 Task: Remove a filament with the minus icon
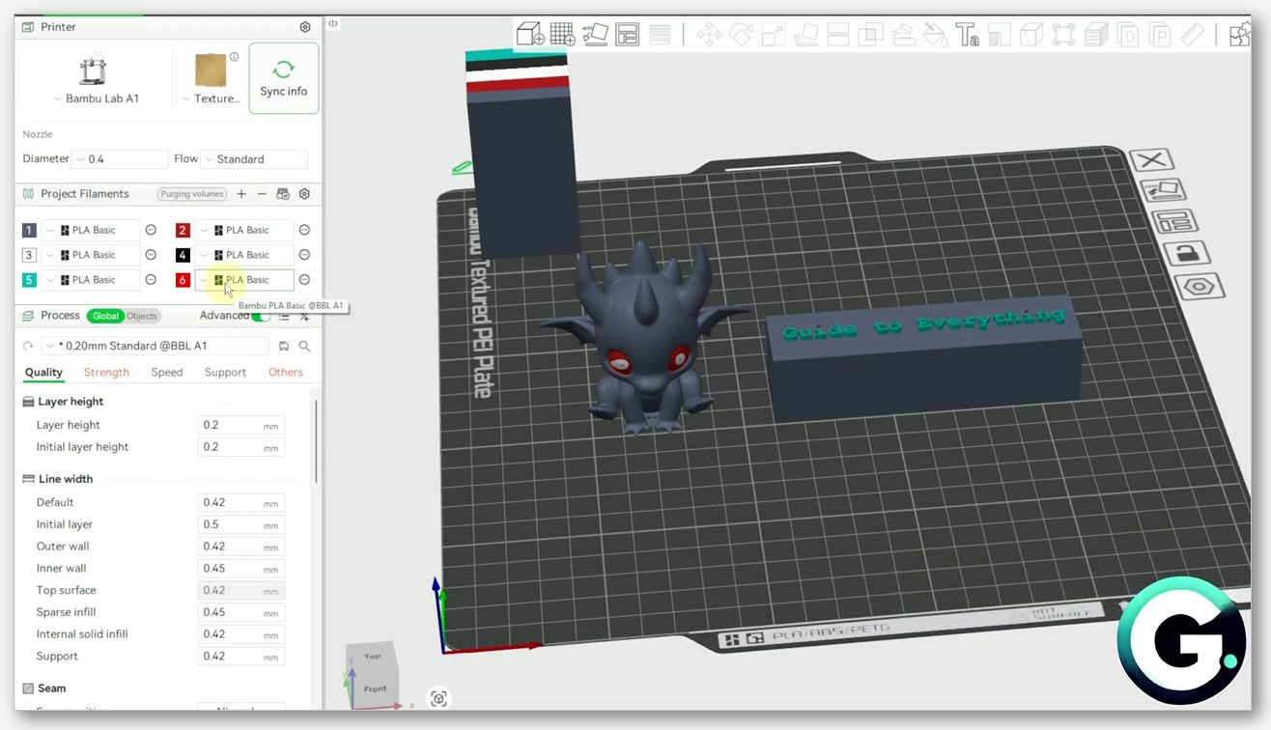click(262, 194)
